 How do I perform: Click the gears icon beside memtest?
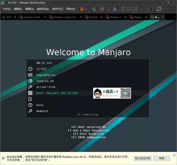pos(30,111)
